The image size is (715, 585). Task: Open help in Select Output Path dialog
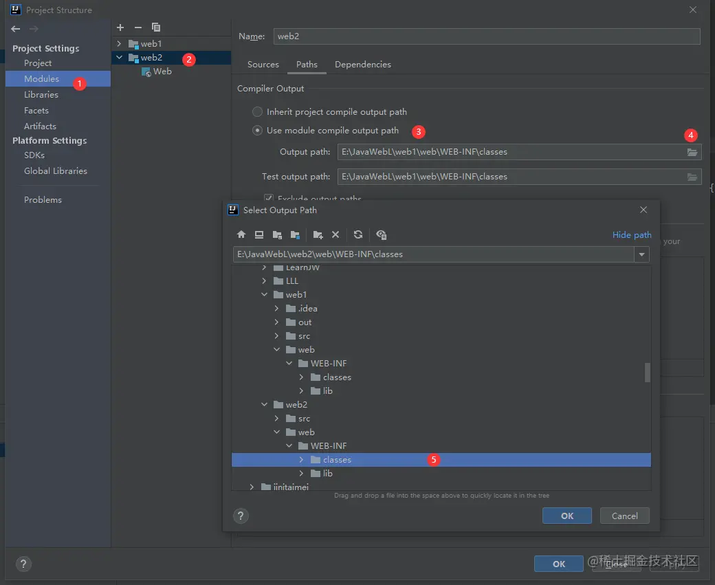pos(241,516)
